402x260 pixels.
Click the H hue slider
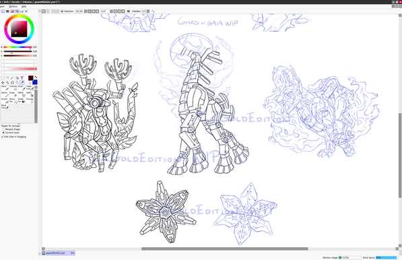pos(18,47)
